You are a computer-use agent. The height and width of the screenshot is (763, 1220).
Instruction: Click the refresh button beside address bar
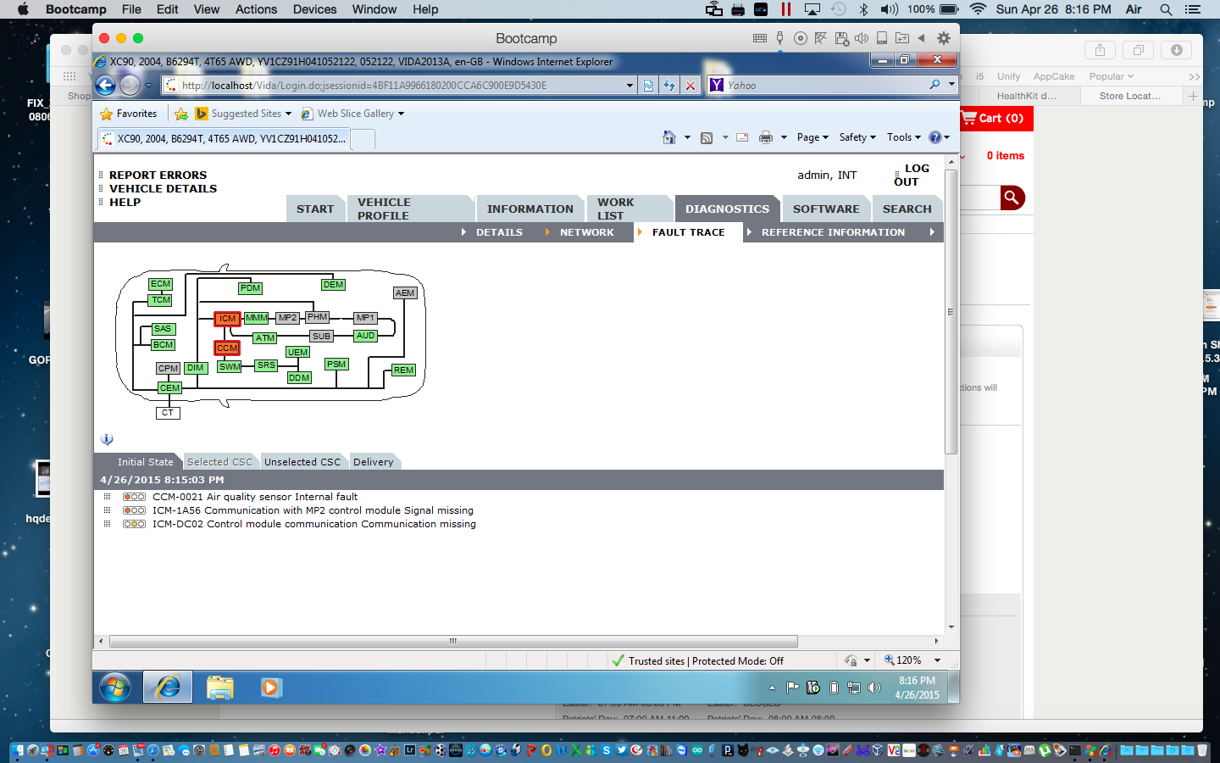(x=669, y=86)
